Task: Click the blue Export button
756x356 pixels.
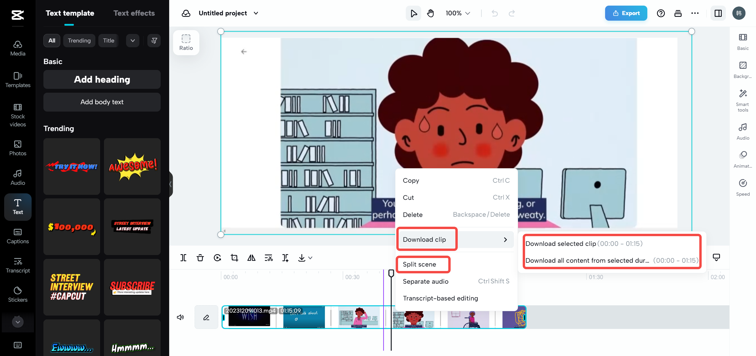Action: [x=626, y=13]
